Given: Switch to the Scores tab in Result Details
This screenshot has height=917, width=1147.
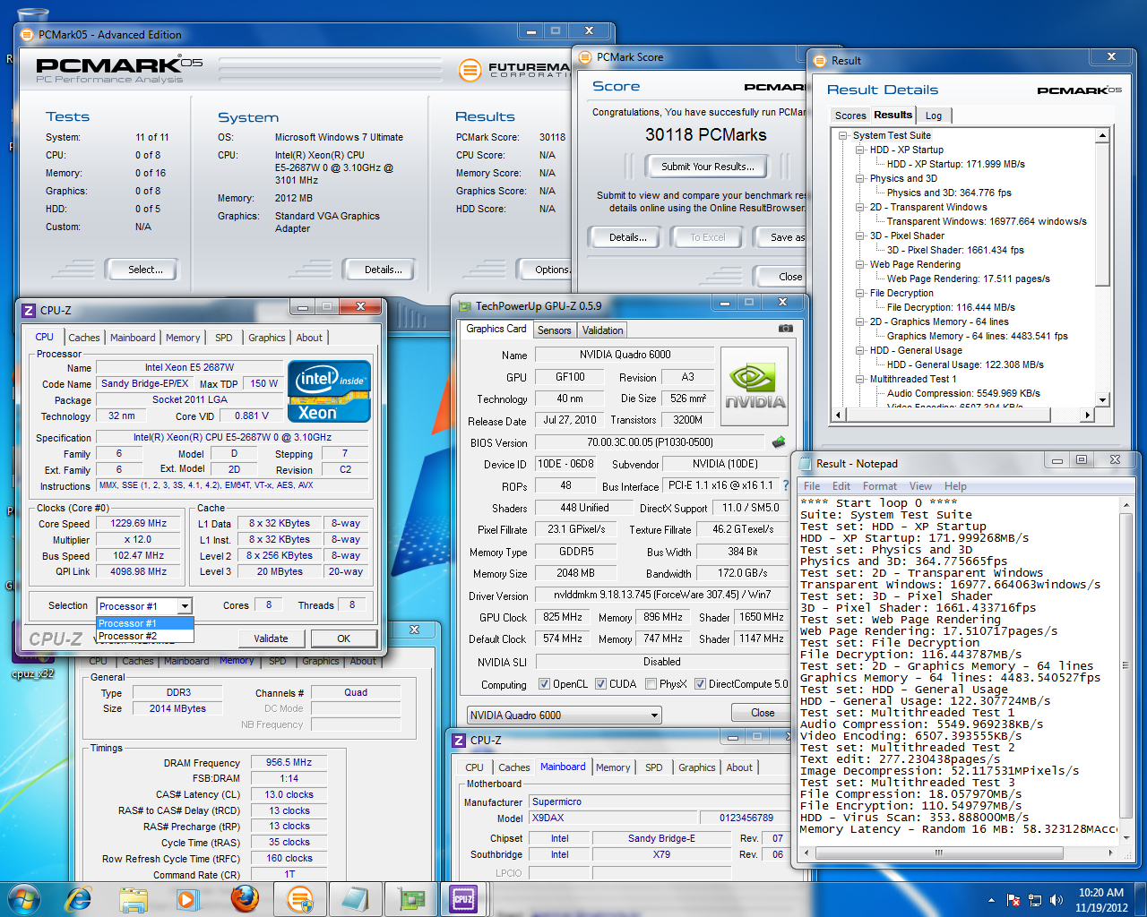Looking at the screenshot, I should (850, 116).
